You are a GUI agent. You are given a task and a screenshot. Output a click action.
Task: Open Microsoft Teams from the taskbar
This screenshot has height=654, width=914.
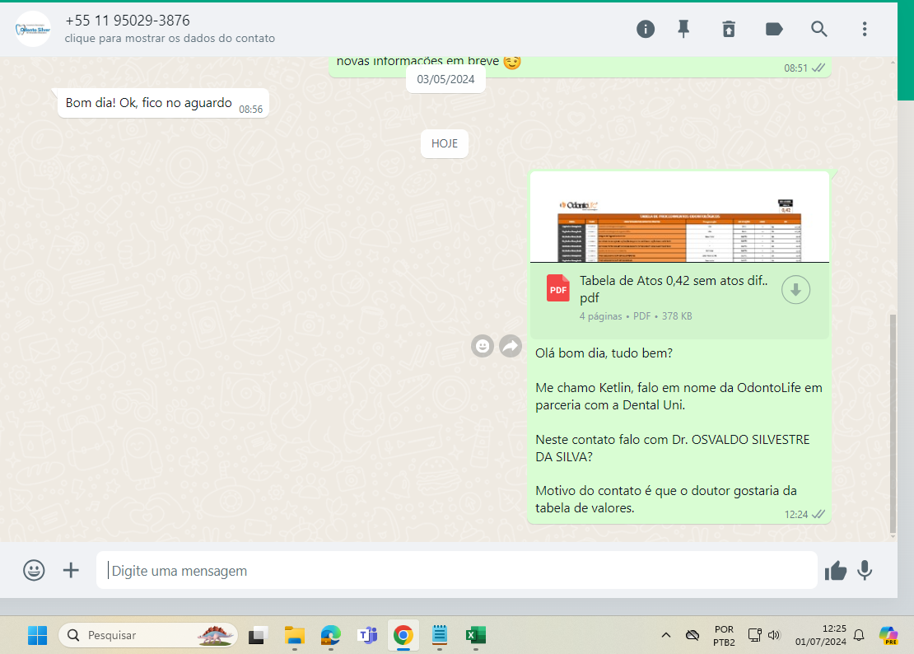point(367,635)
